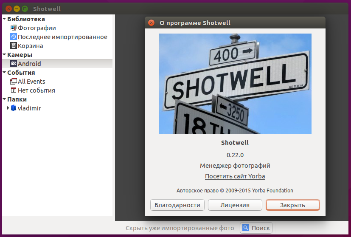The height and width of the screenshot is (237, 351).
Task: Collapse the Папки section
Action: [4, 99]
